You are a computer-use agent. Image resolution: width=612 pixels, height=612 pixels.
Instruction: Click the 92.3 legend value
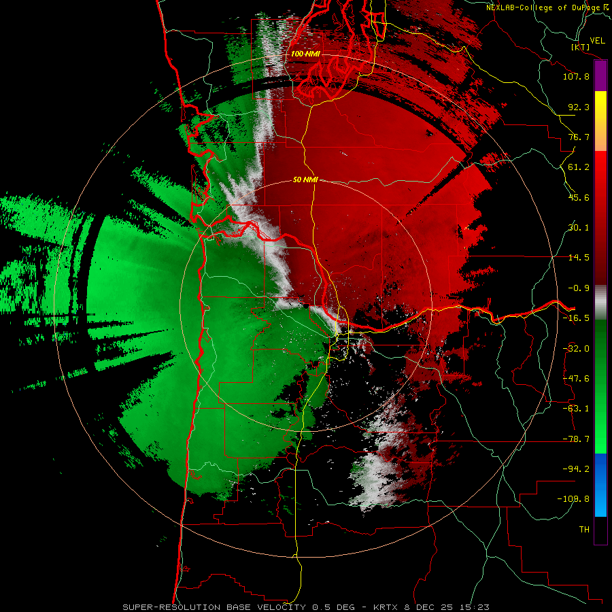coord(579,107)
